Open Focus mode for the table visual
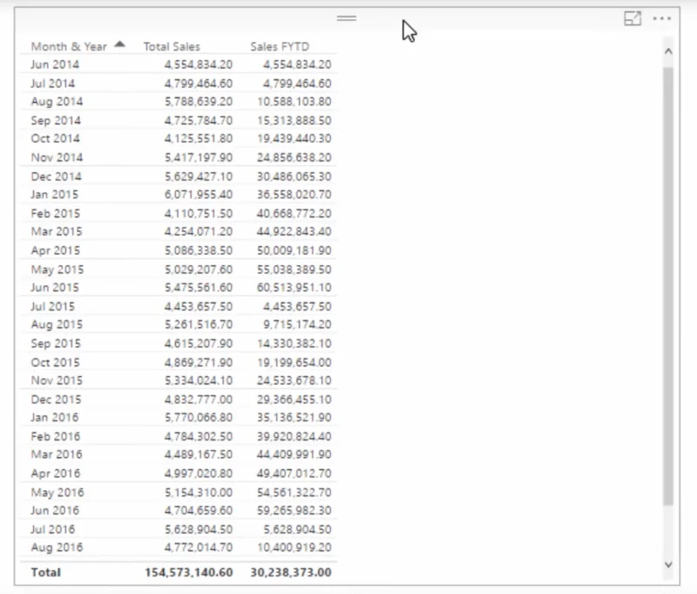The height and width of the screenshot is (594, 697). point(633,18)
